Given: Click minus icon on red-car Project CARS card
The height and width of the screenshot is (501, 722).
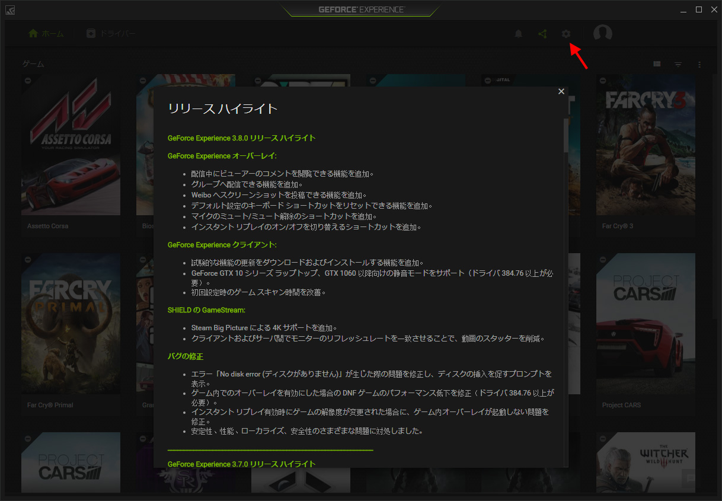Looking at the screenshot, I should [602, 260].
